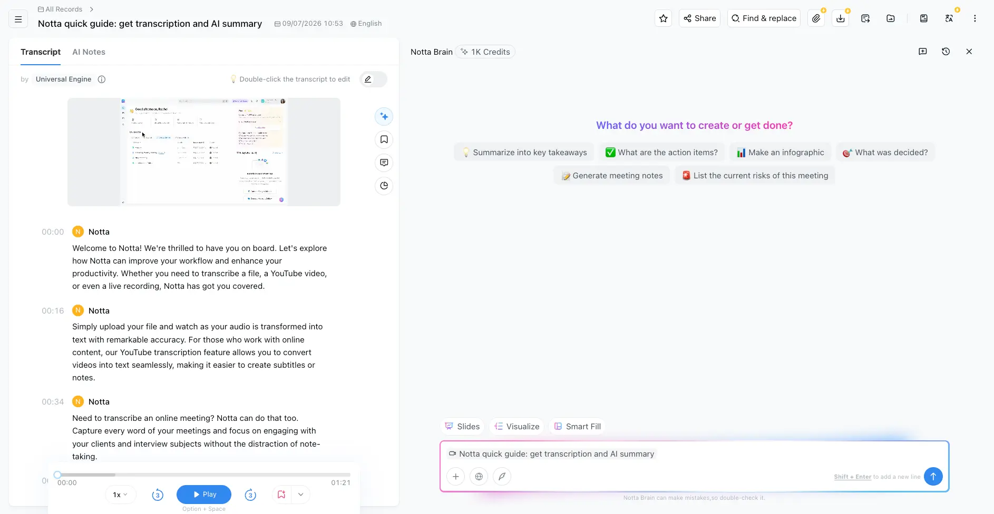Open the 1x playback speed dropdown
This screenshot has width=994, height=514.
[120, 495]
